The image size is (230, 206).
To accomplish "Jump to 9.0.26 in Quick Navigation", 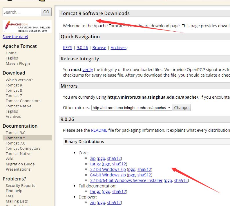I will click(83, 48).
